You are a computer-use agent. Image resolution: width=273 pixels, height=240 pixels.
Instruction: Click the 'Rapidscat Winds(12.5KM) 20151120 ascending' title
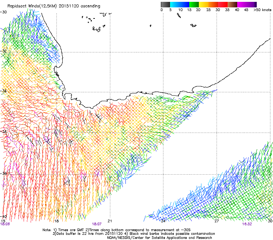(54, 6)
